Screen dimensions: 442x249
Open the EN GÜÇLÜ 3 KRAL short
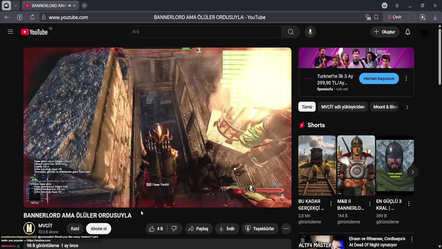(x=395, y=165)
